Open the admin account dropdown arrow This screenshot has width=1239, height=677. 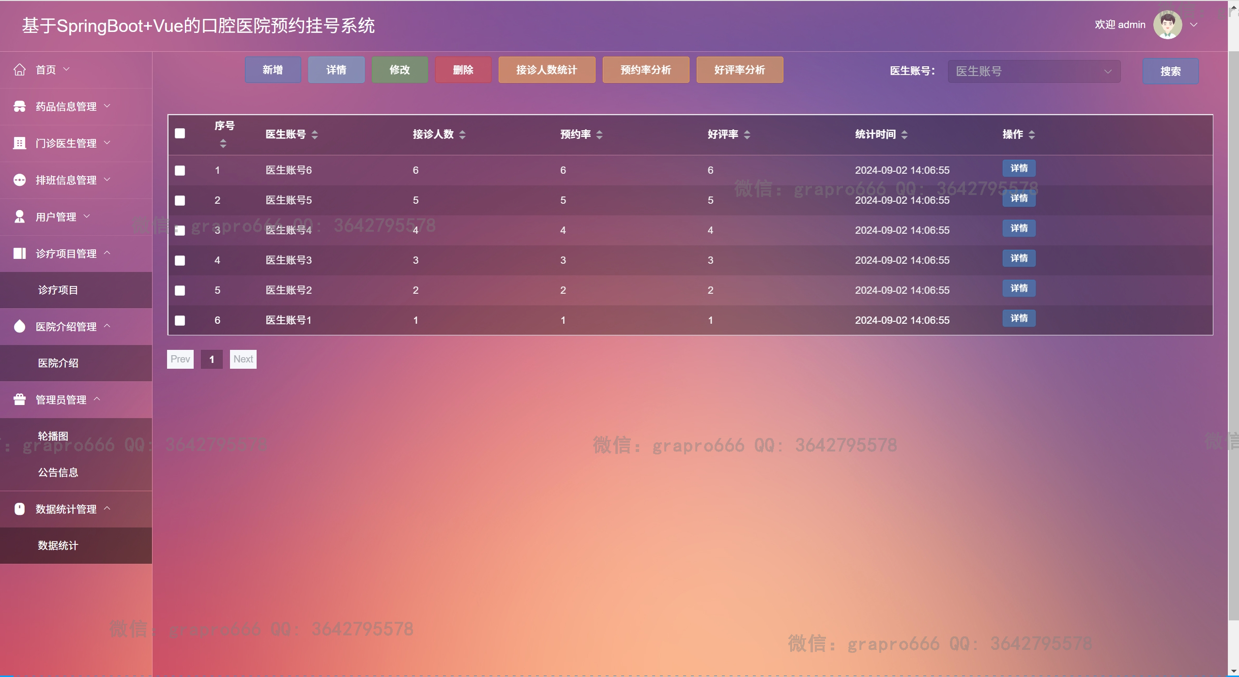[1194, 25]
